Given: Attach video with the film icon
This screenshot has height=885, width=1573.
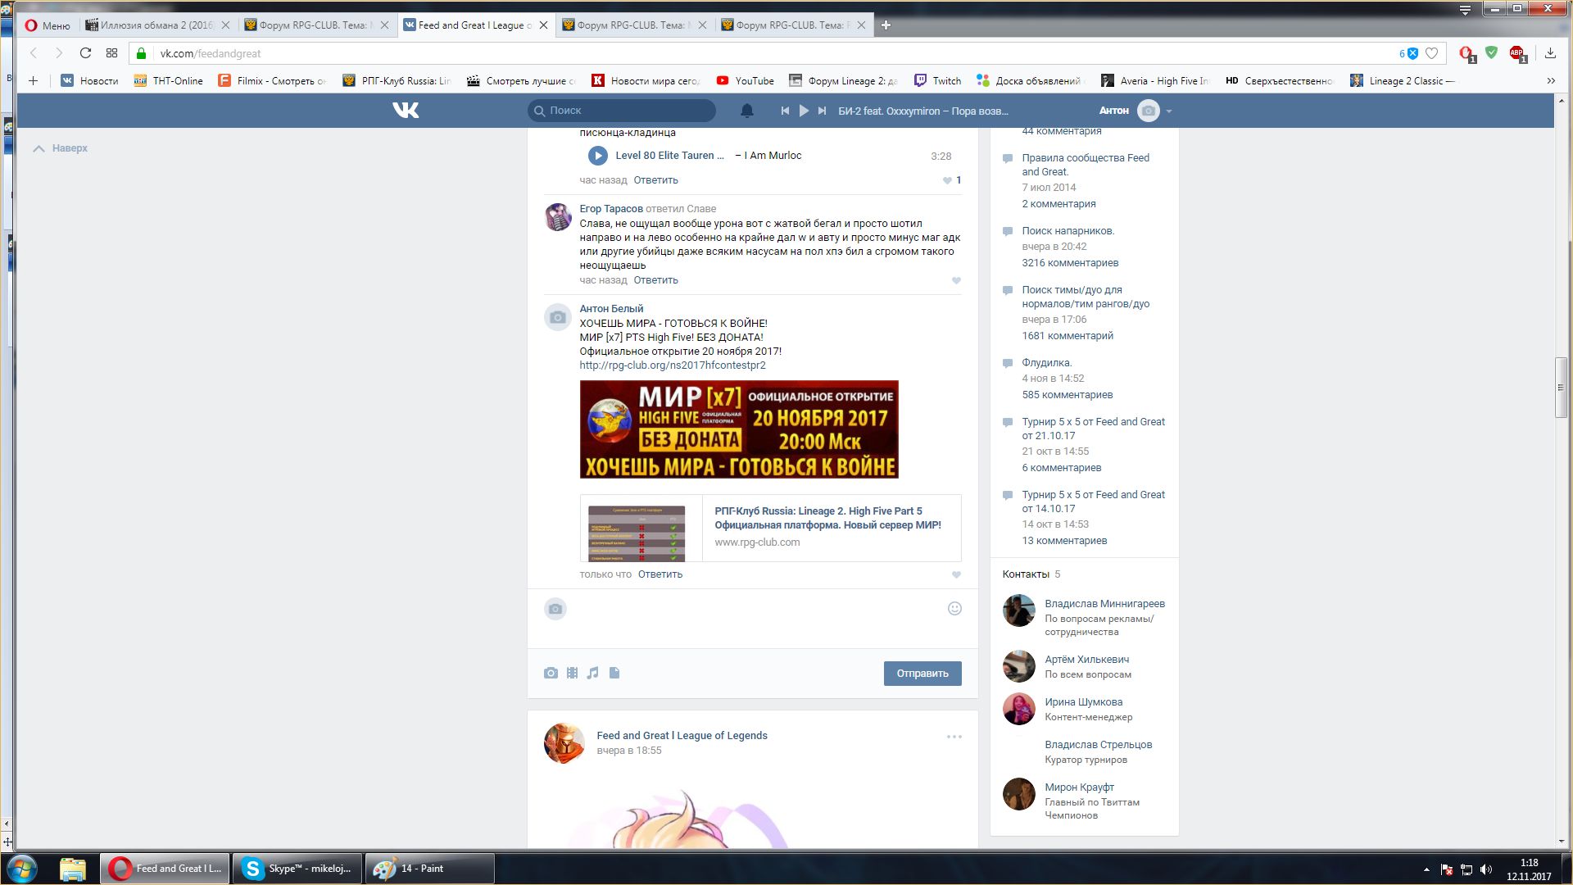Looking at the screenshot, I should point(572,673).
